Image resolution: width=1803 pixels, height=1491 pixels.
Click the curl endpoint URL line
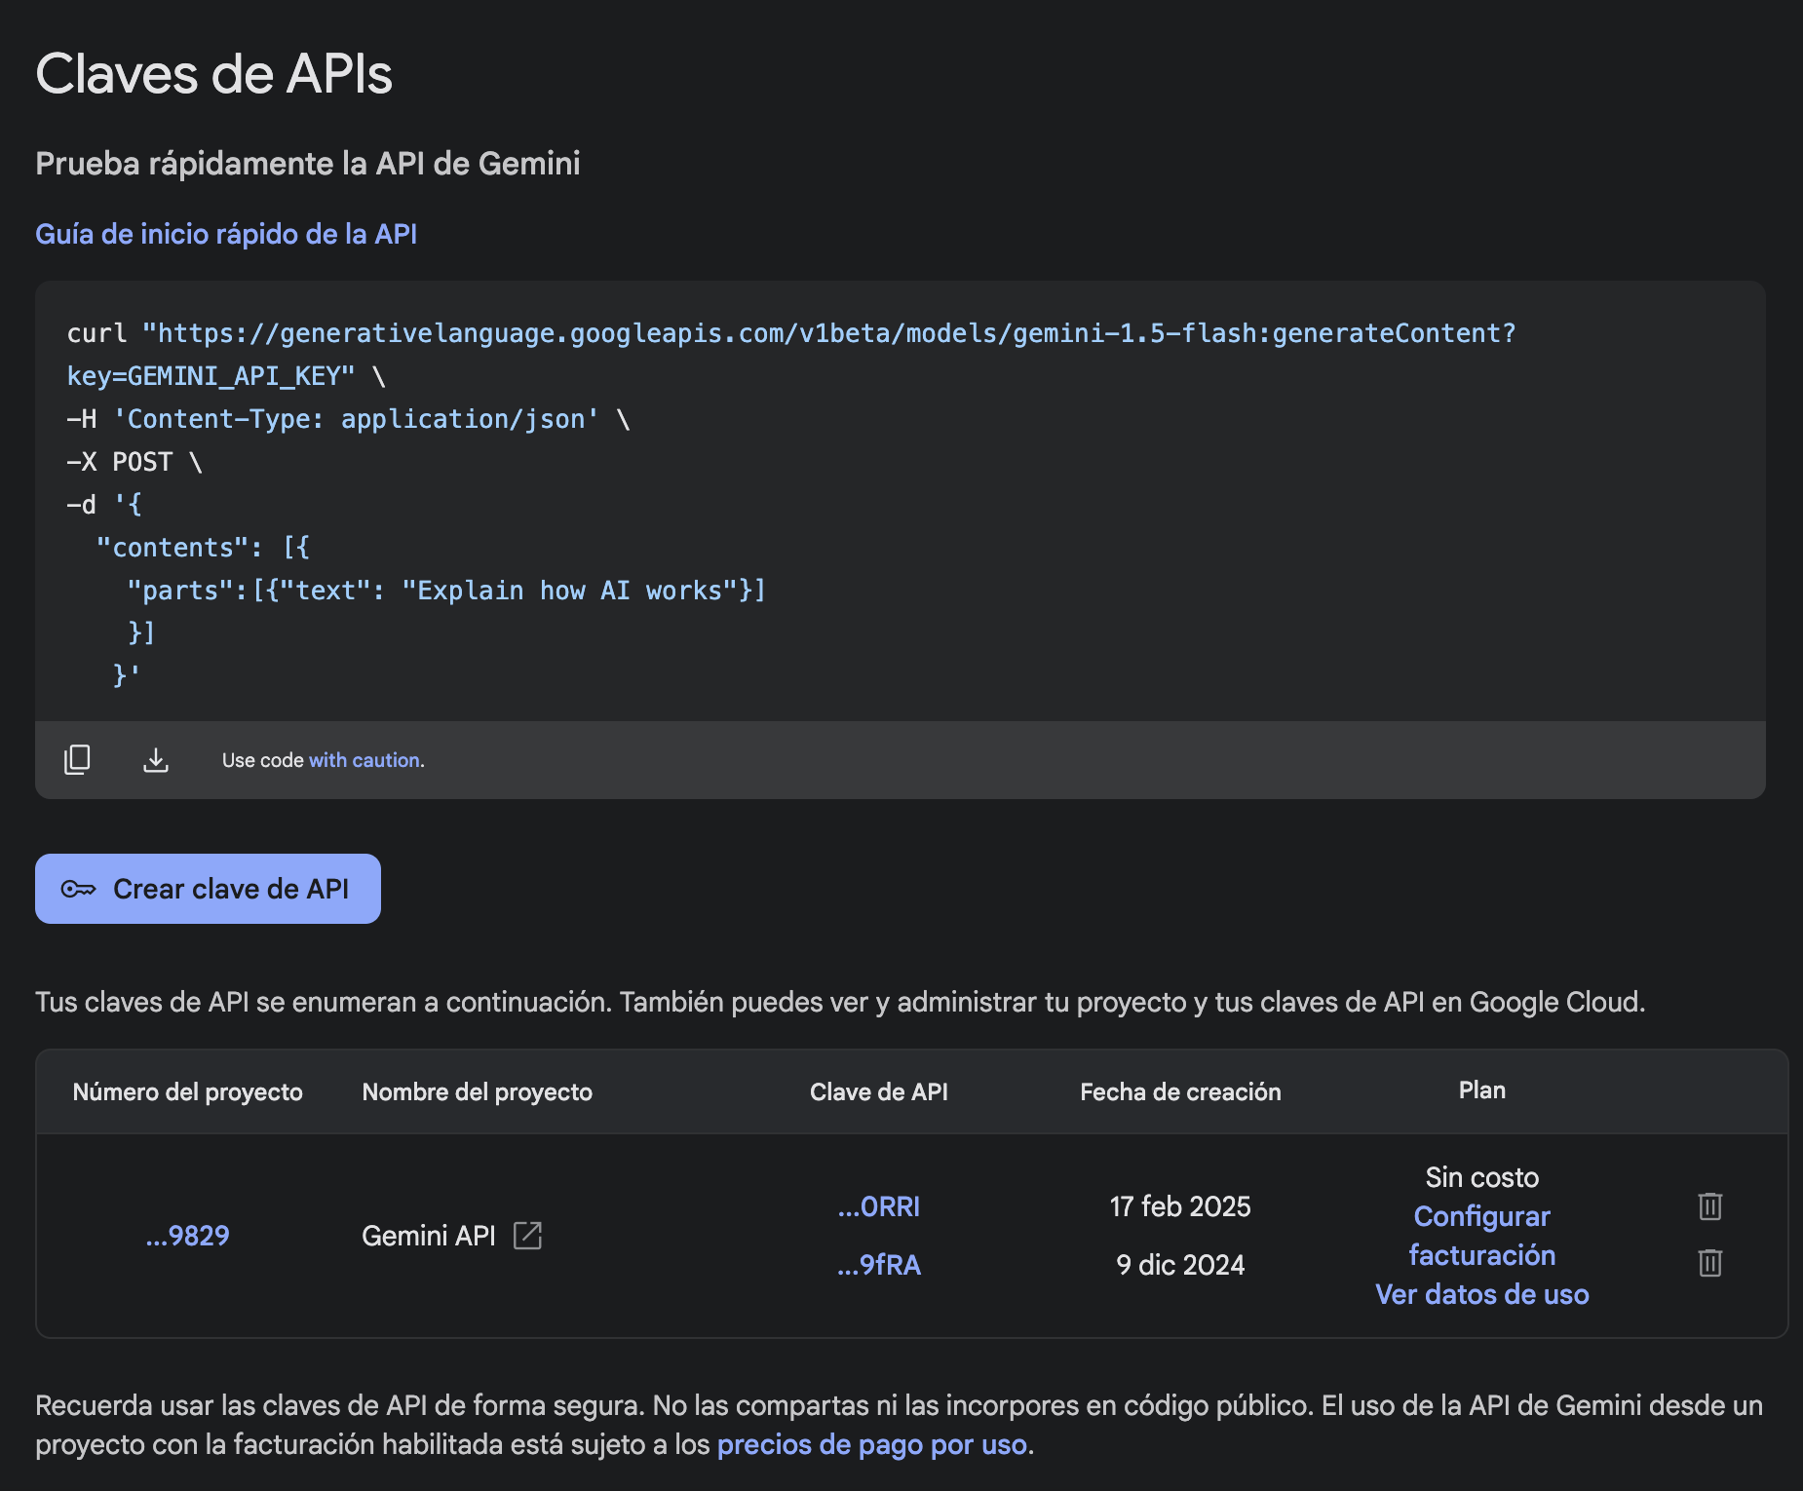click(x=791, y=333)
